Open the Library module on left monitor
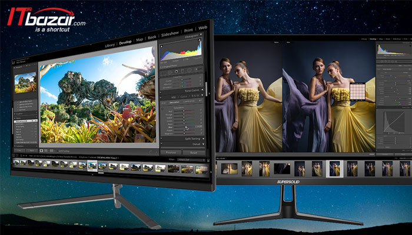The image size is (412, 235). click(x=110, y=45)
